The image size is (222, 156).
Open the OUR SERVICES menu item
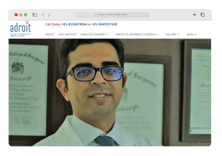(67, 34)
